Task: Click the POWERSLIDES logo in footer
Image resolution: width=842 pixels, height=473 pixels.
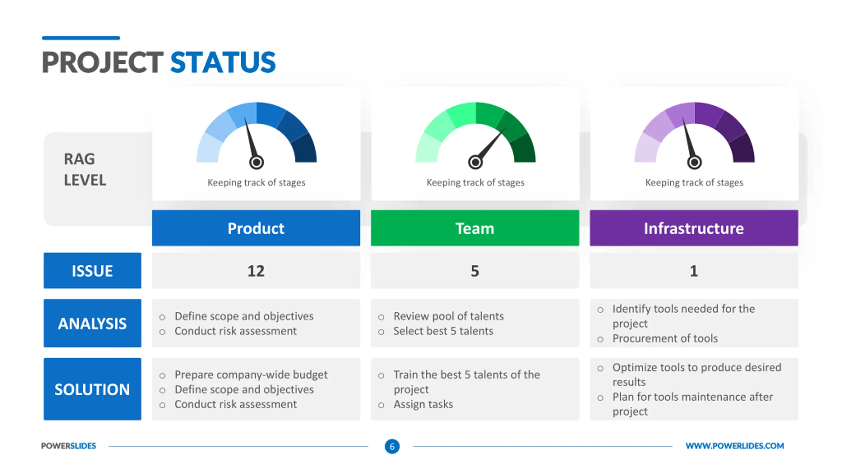Action: pos(68,446)
